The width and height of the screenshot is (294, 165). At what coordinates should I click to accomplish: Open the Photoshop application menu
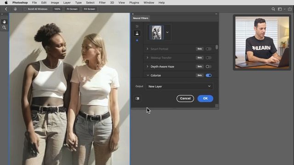(x=20, y=3)
